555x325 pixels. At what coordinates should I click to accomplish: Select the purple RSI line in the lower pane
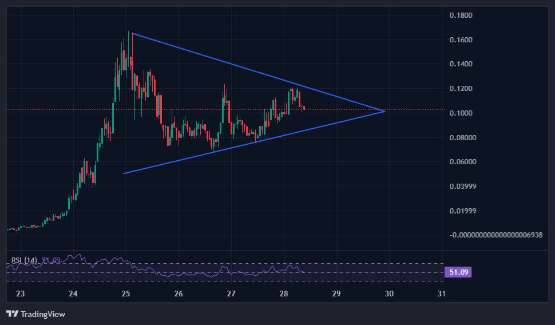pos(172,274)
